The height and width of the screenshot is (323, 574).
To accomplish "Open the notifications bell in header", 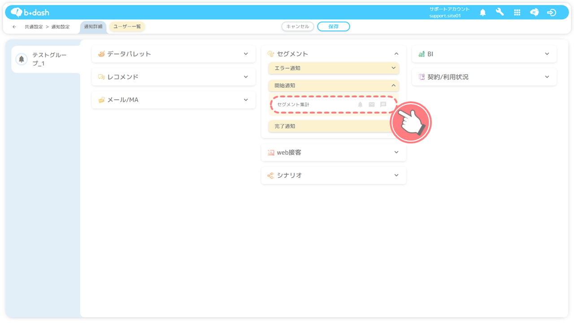I will [483, 13].
